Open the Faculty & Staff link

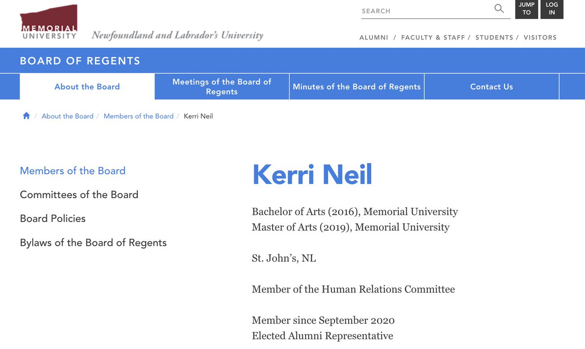tap(433, 37)
